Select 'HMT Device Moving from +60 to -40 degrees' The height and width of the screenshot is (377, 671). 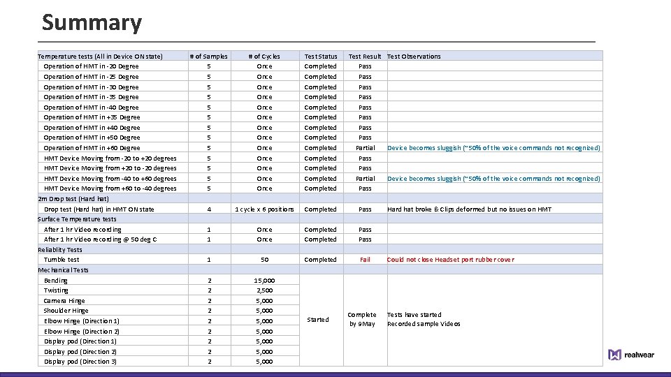click(110, 188)
